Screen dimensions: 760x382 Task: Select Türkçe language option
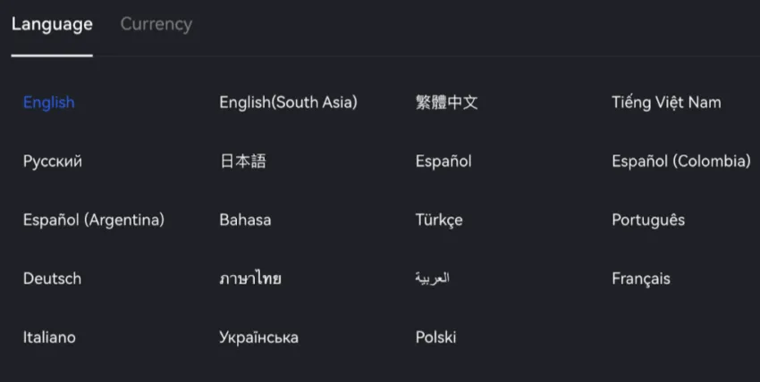pos(439,220)
